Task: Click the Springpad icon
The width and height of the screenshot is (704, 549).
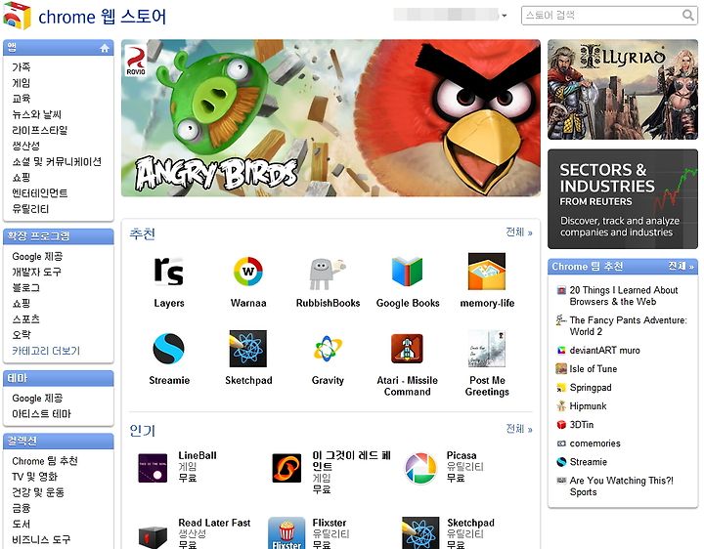Action: pos(561,388)
